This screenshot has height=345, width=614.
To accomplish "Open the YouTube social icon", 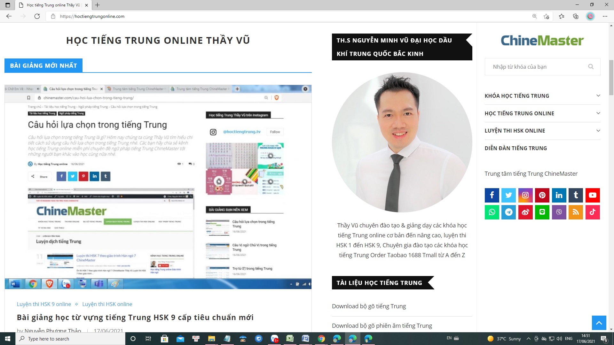I will [x=592, y=195].
